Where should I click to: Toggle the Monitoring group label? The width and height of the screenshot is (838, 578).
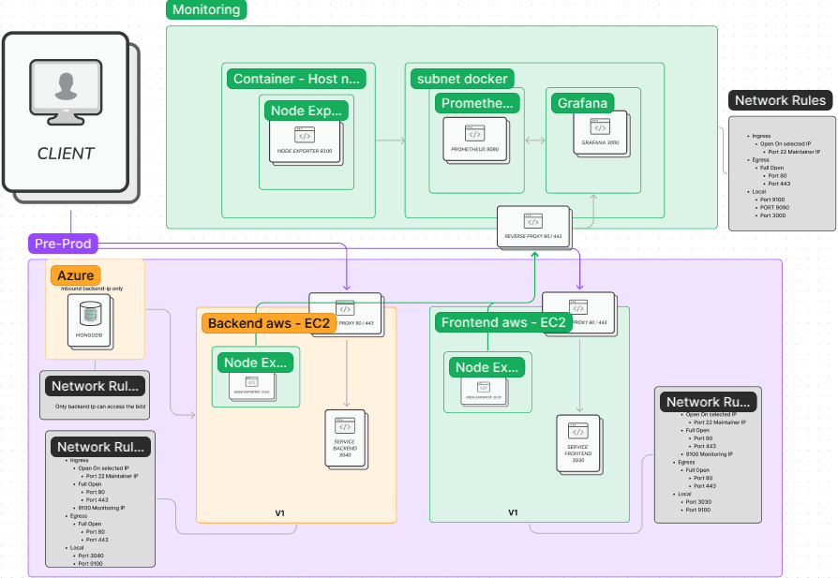point(205,10)
